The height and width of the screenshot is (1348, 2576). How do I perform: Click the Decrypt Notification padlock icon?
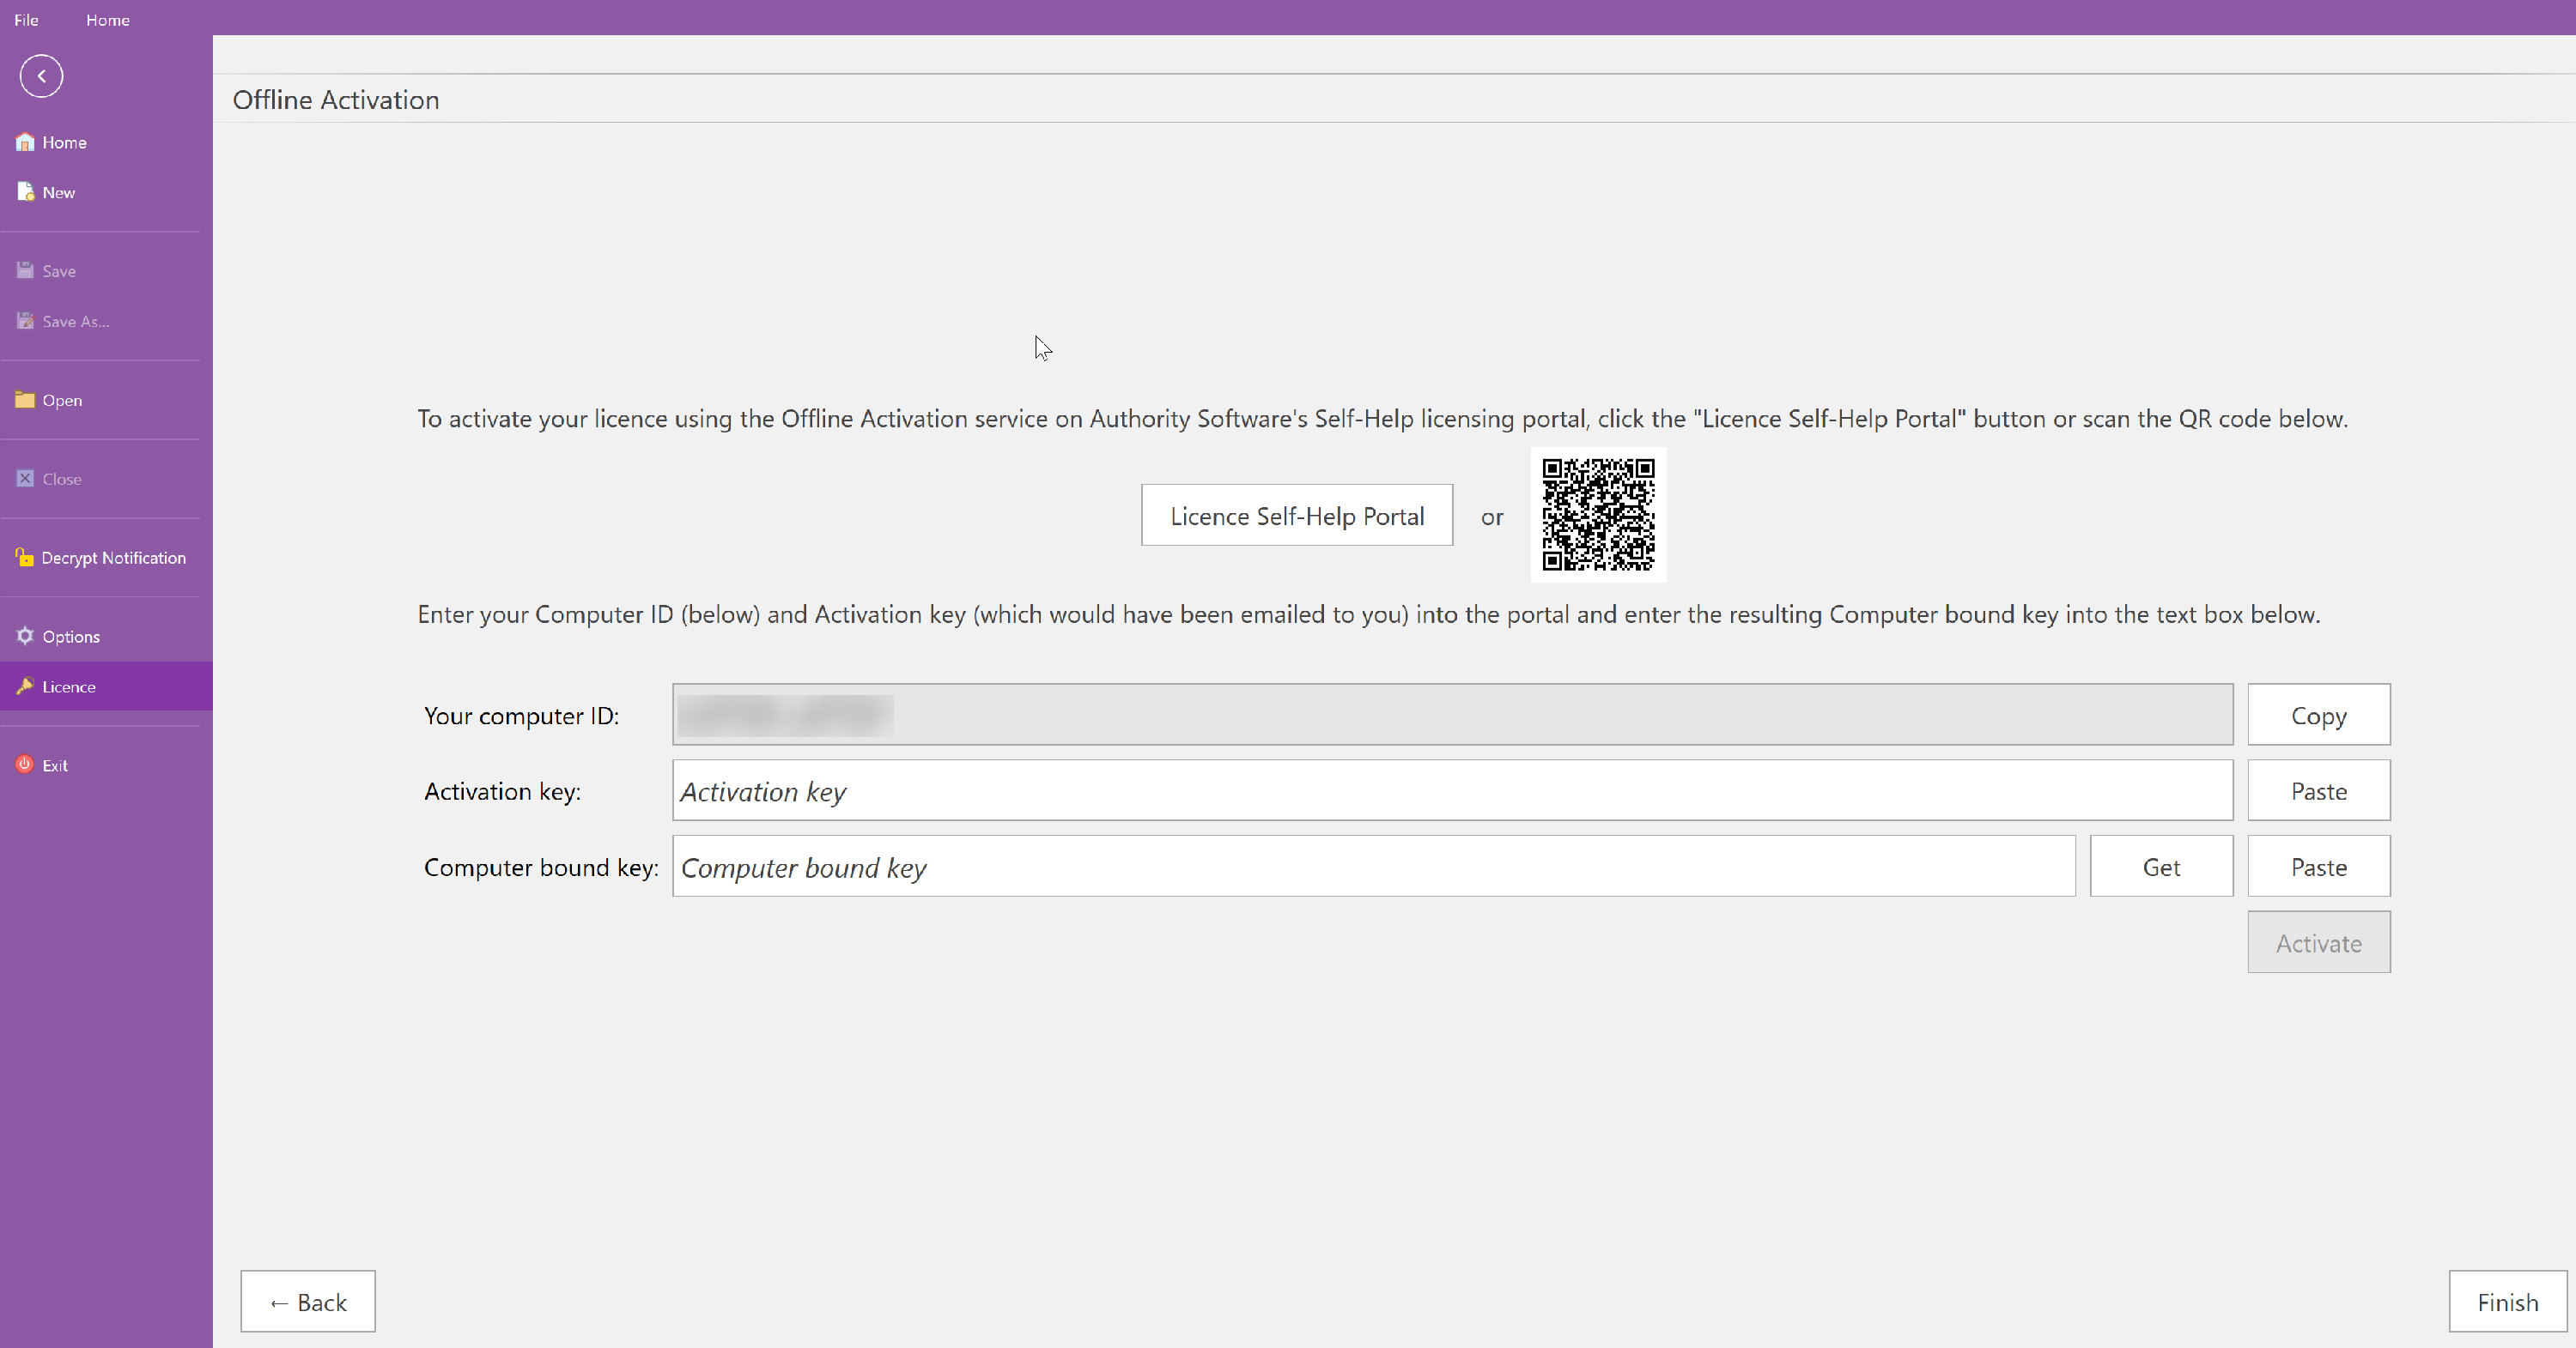point(25,558)
